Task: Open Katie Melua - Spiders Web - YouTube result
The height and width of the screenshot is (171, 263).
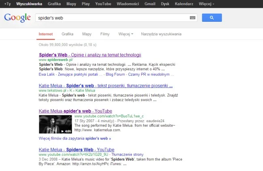Action: point(76,150)
